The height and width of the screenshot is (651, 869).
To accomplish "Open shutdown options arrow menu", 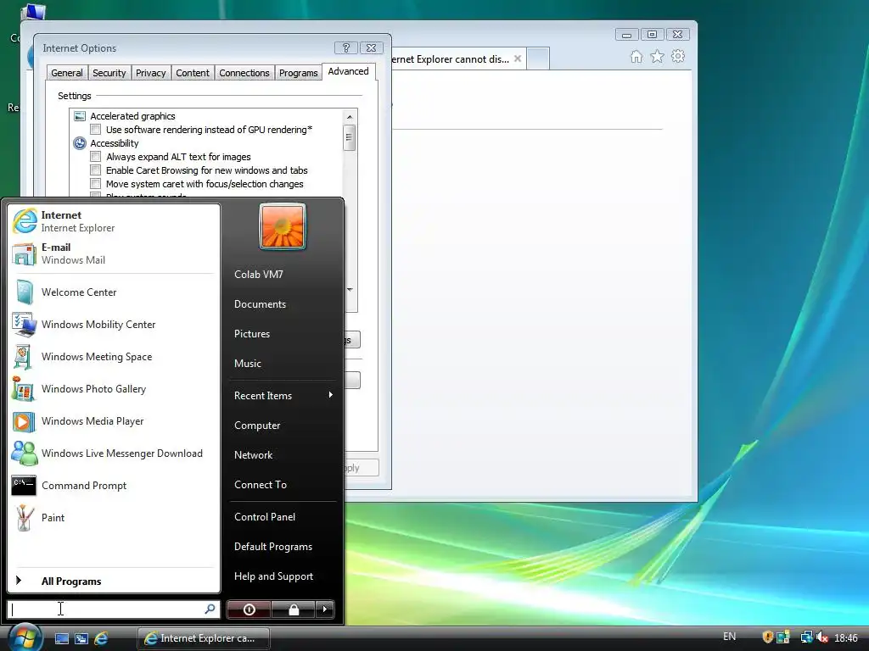I will [x=325, y=609].
